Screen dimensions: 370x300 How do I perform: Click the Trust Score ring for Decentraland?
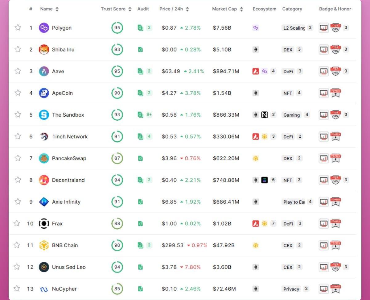(x=117, y=180)
